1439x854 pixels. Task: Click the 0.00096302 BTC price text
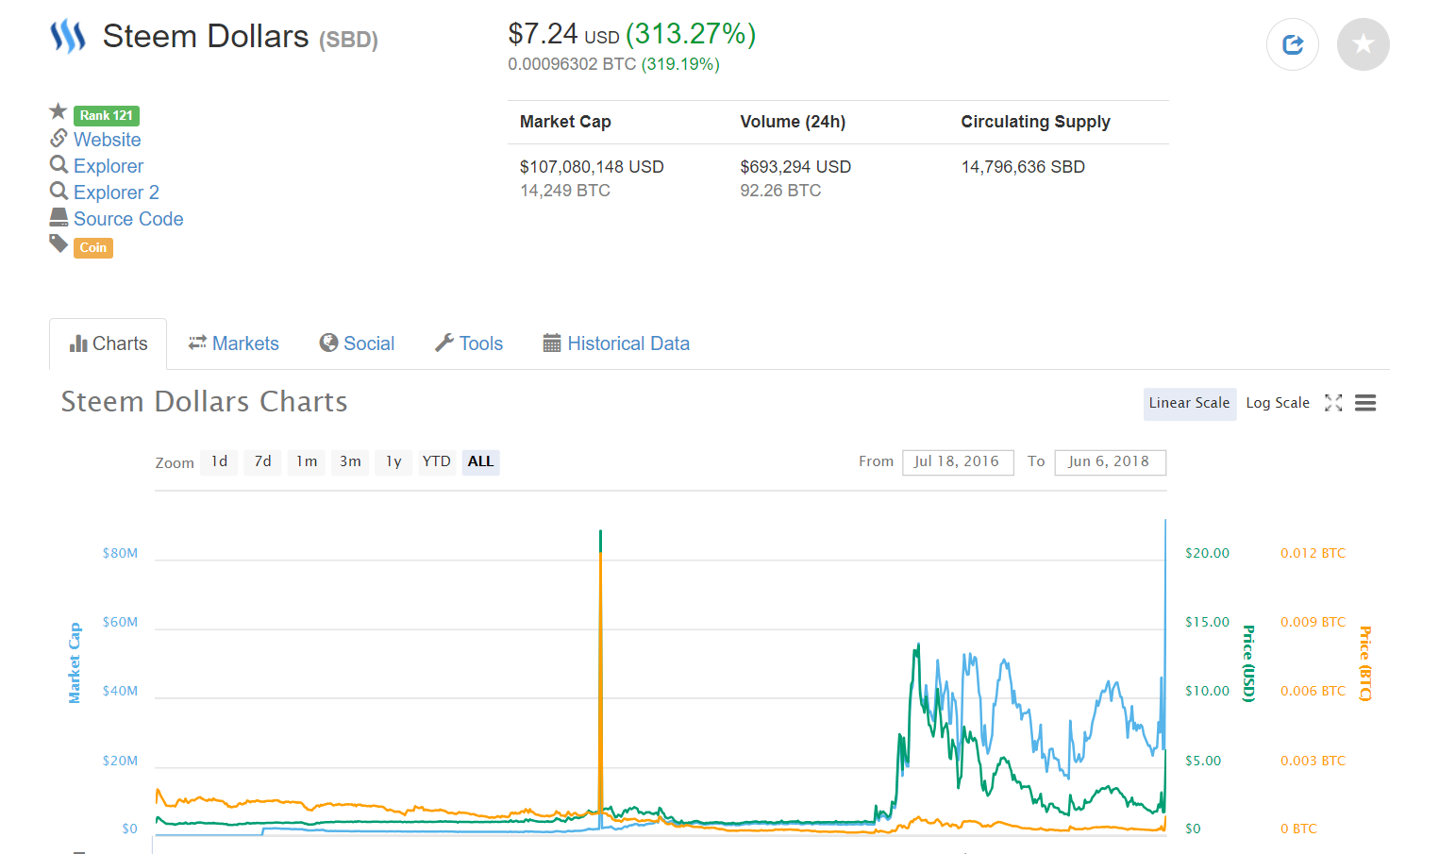click(x=572, y=64)
